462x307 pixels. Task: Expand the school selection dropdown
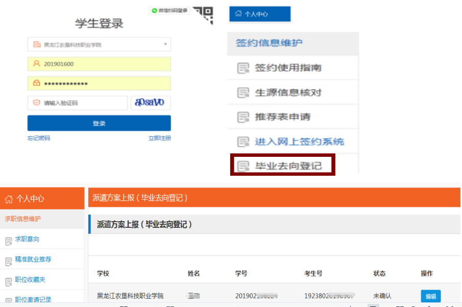(x=164, y=44)
